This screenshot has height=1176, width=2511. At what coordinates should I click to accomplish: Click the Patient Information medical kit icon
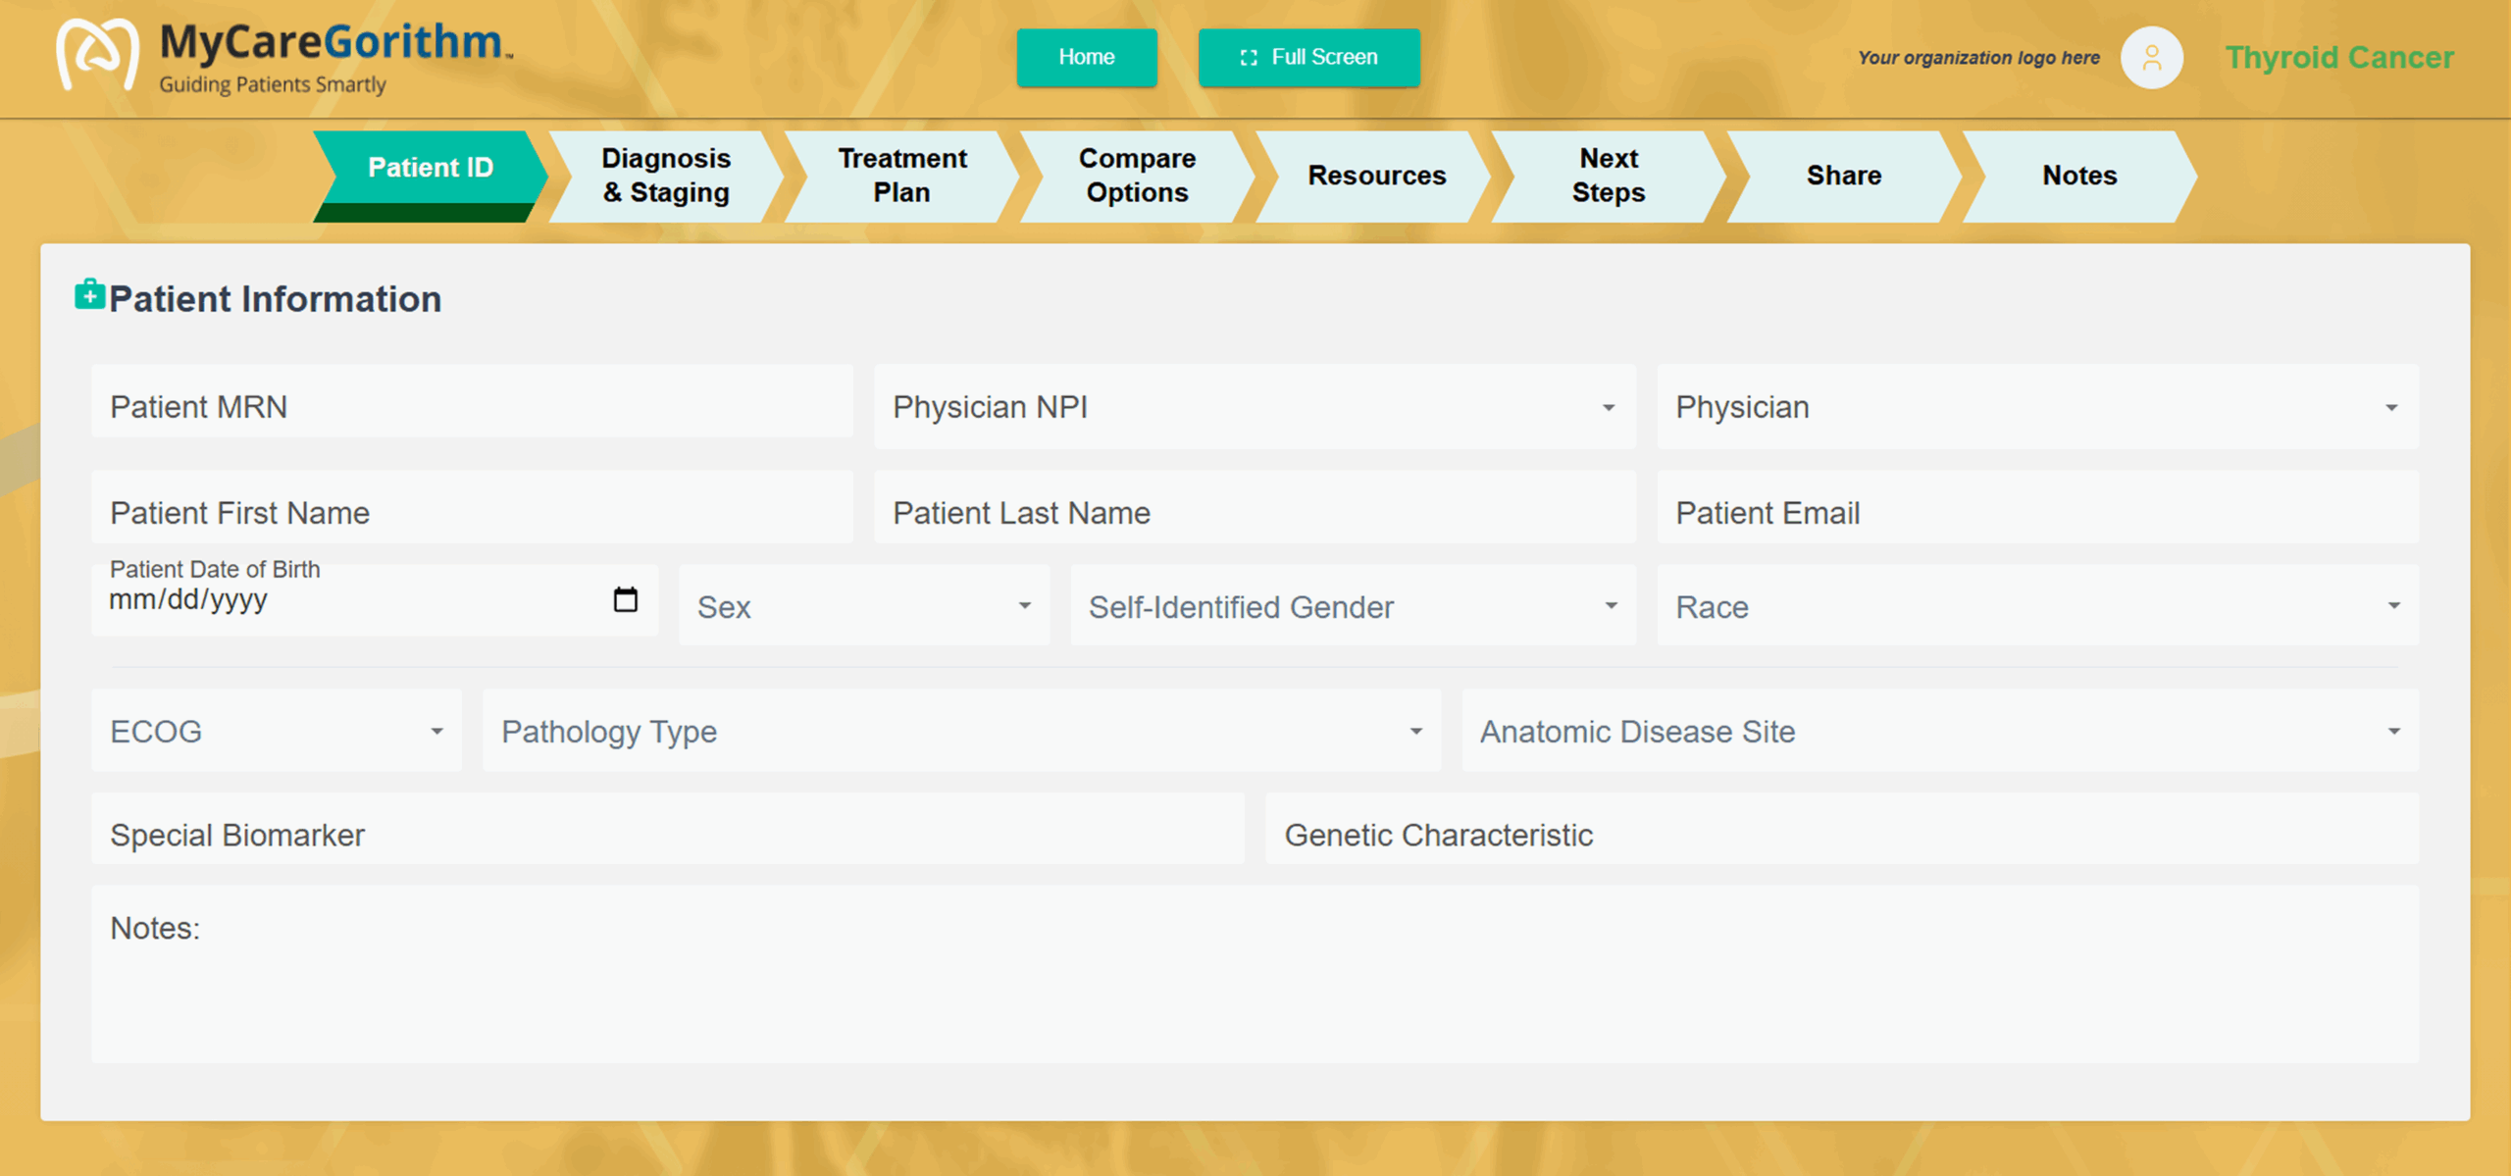point(89,295)
